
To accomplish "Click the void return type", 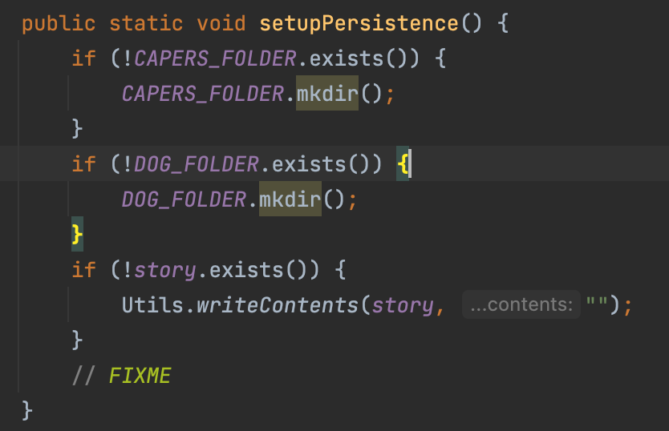I will (221, 22).
